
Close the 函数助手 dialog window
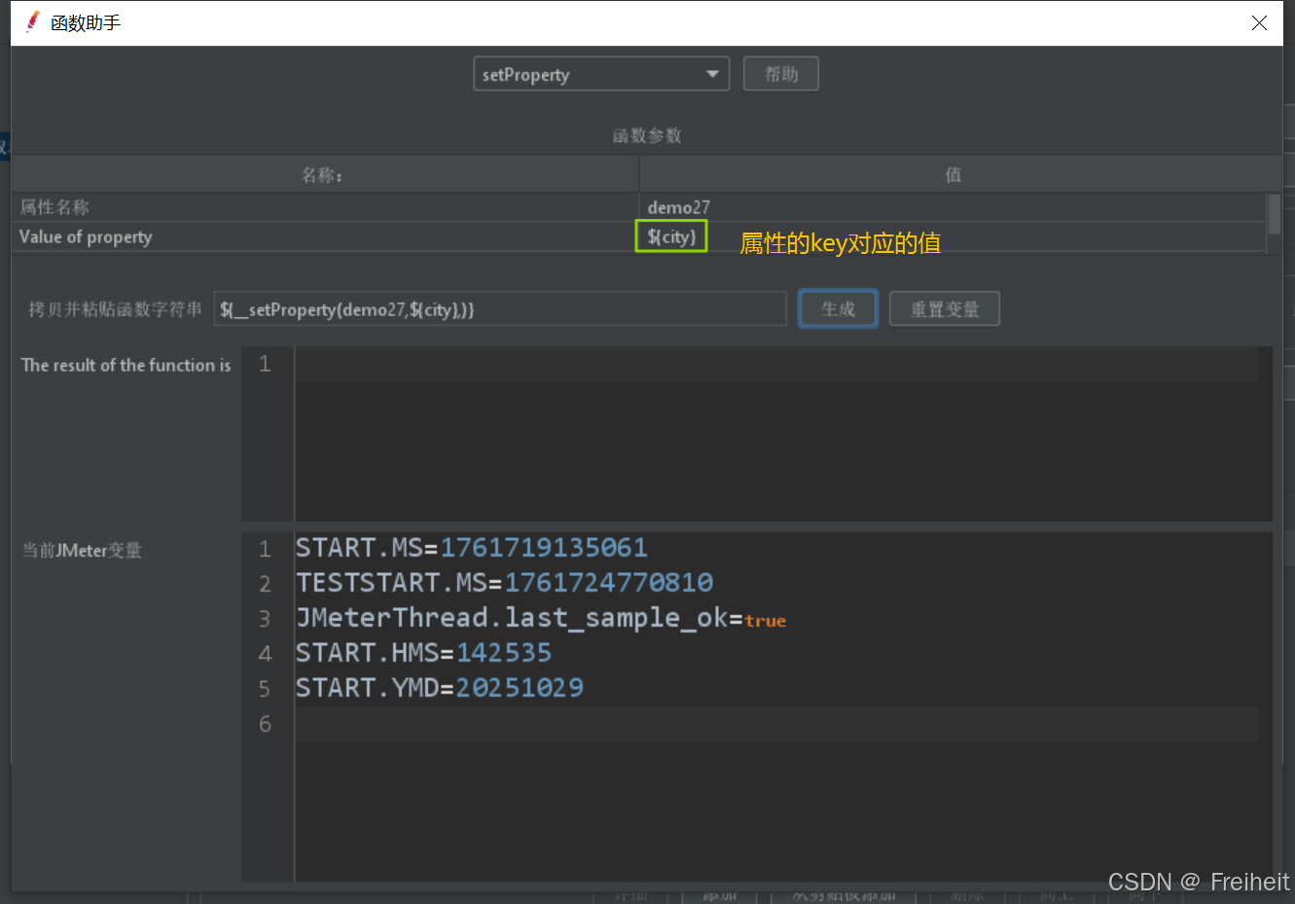(1259, 22)
